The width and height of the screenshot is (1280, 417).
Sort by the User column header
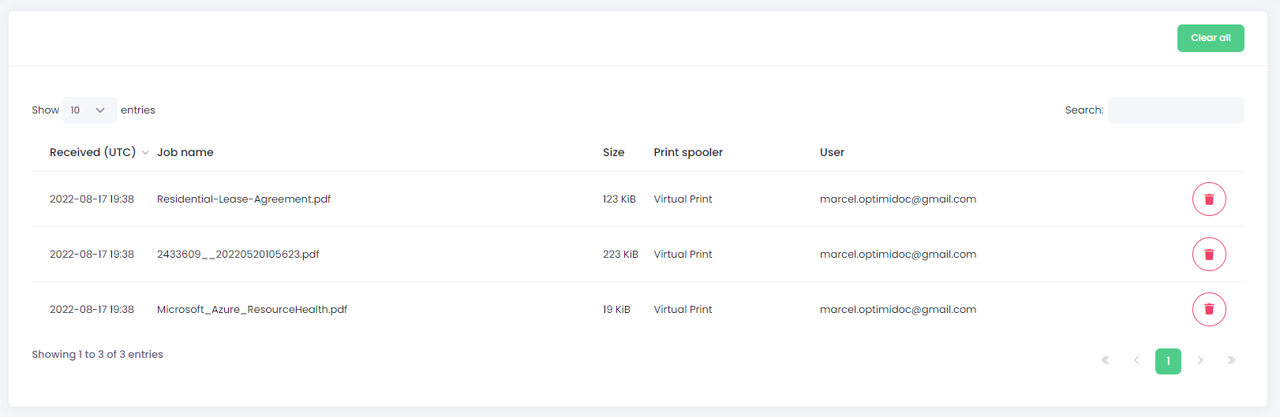pyautogui.click(x=832, y=152)
